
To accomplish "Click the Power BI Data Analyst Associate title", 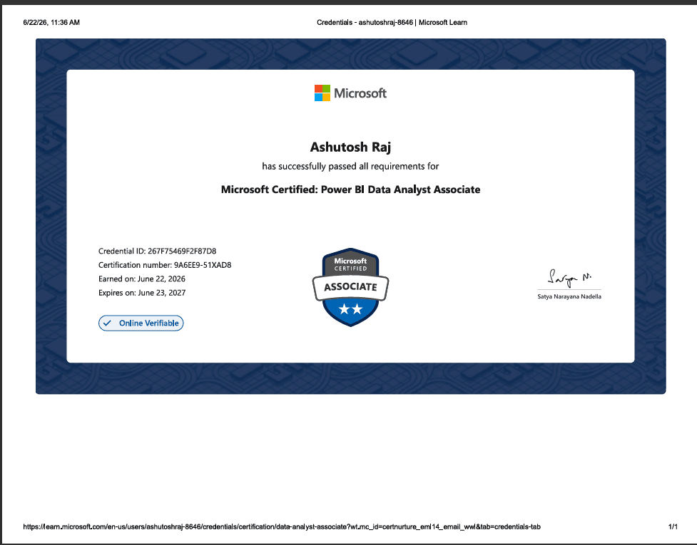I will pyautogui.click(x=350, y=190).
